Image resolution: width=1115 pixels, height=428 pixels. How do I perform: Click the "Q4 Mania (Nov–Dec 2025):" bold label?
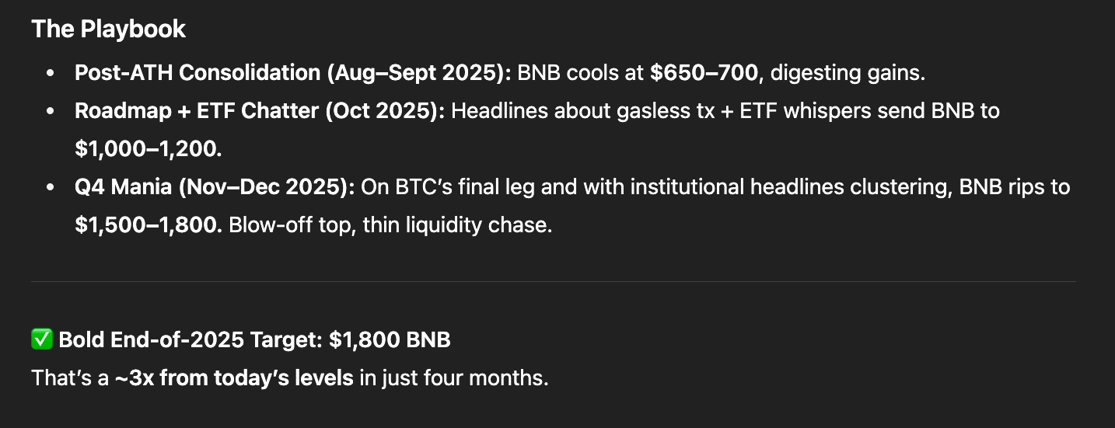215,187
